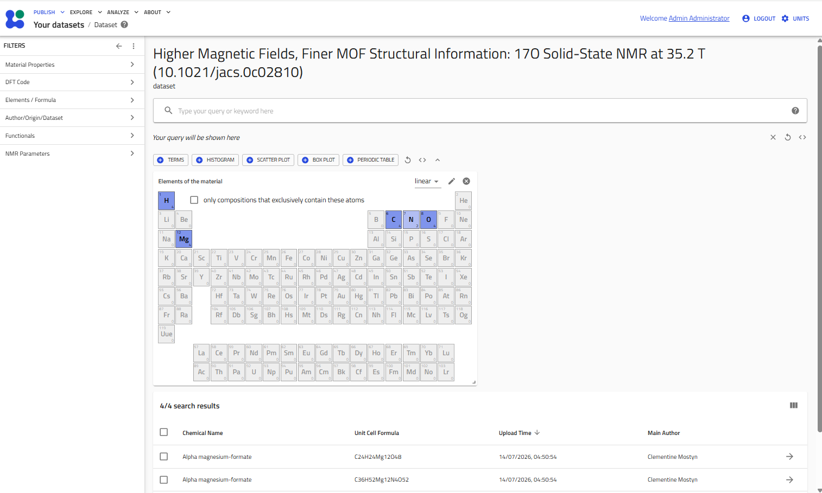Select all results header checkbox
This screenshot has height=493, width=822.
point(164,432)
